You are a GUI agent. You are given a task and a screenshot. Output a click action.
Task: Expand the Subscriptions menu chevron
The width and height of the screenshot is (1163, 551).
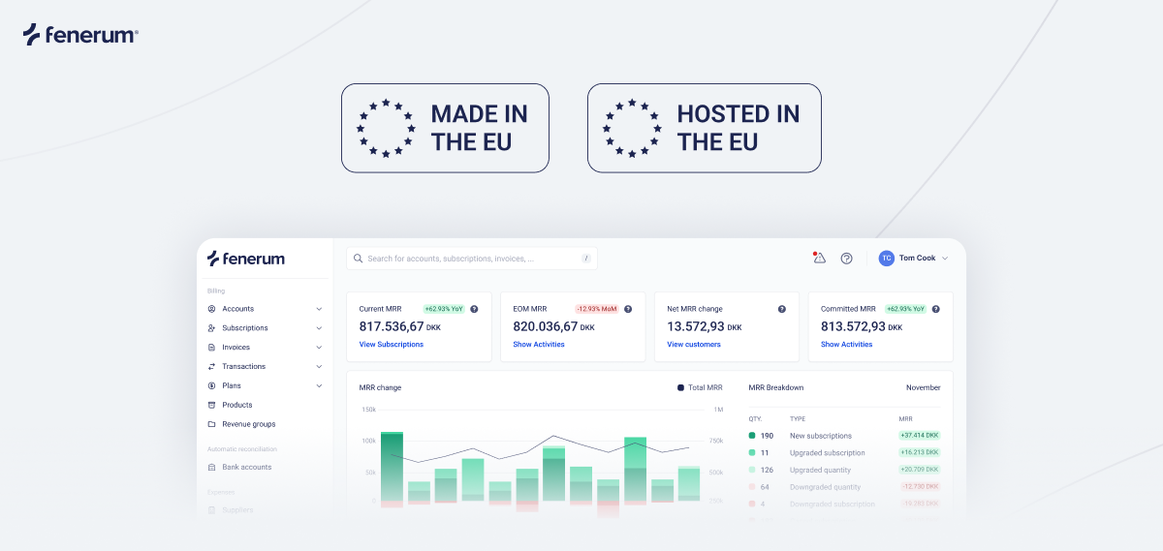click(x=319, y=328)
